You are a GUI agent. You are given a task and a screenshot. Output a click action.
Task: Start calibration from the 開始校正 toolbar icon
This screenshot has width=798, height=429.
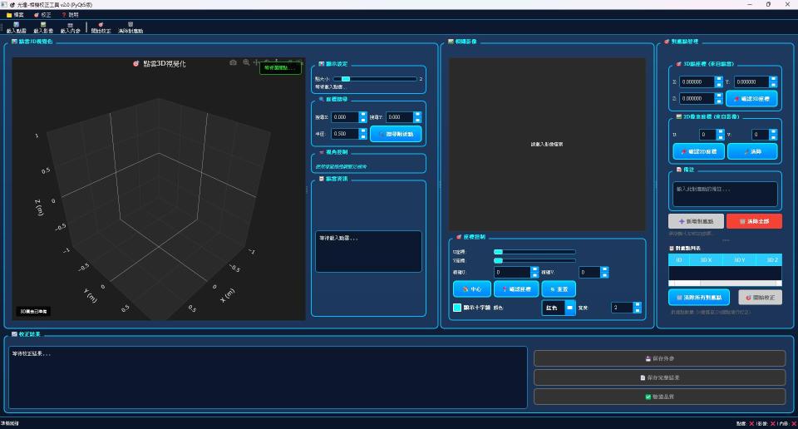pyautogui.click(x=101, y=26)
